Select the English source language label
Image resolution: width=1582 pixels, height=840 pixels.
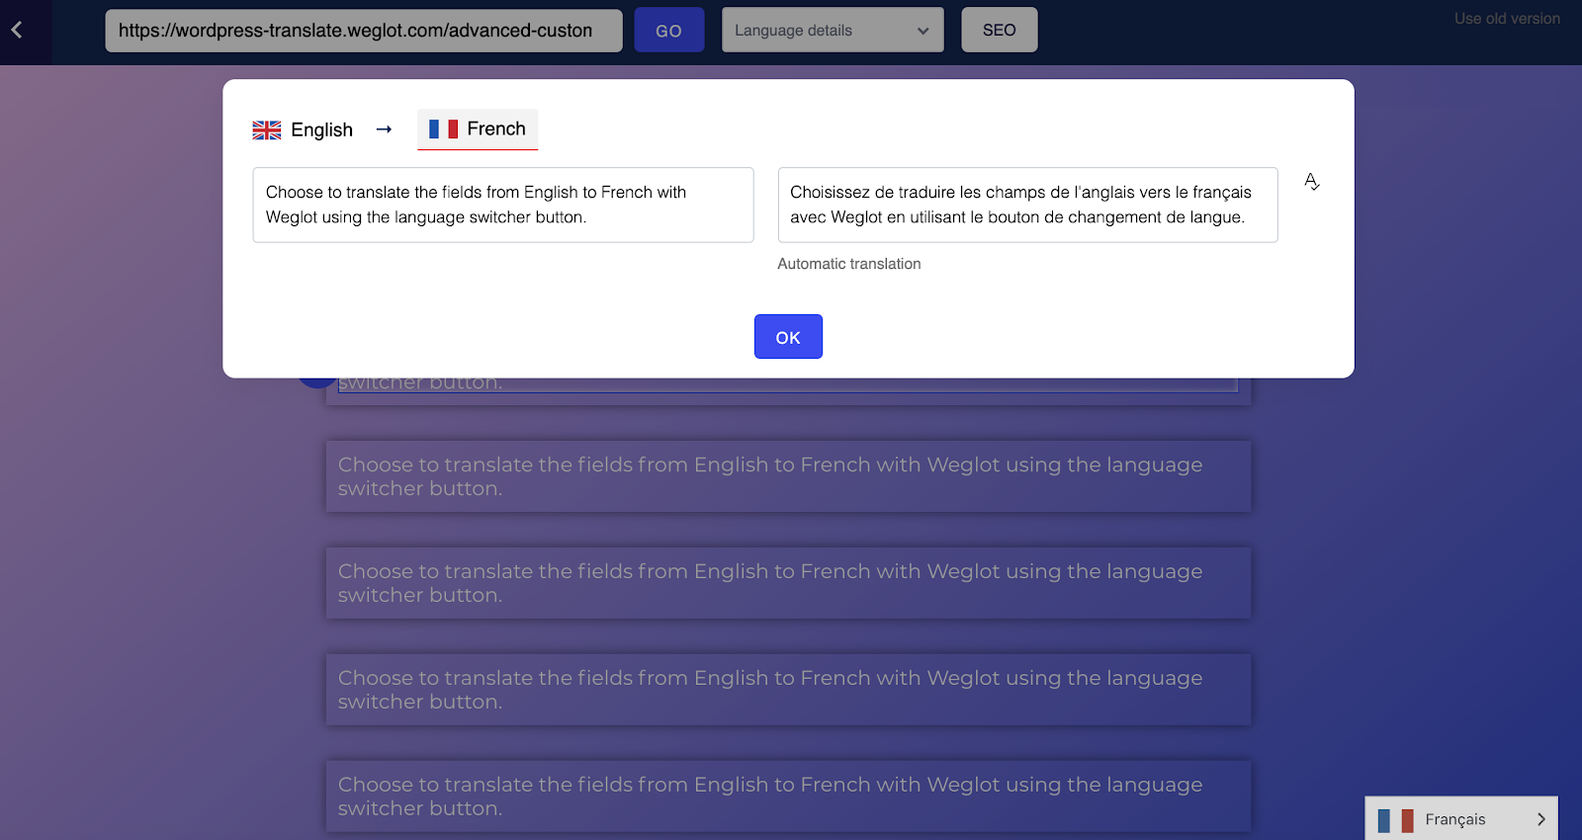(321, 130)
